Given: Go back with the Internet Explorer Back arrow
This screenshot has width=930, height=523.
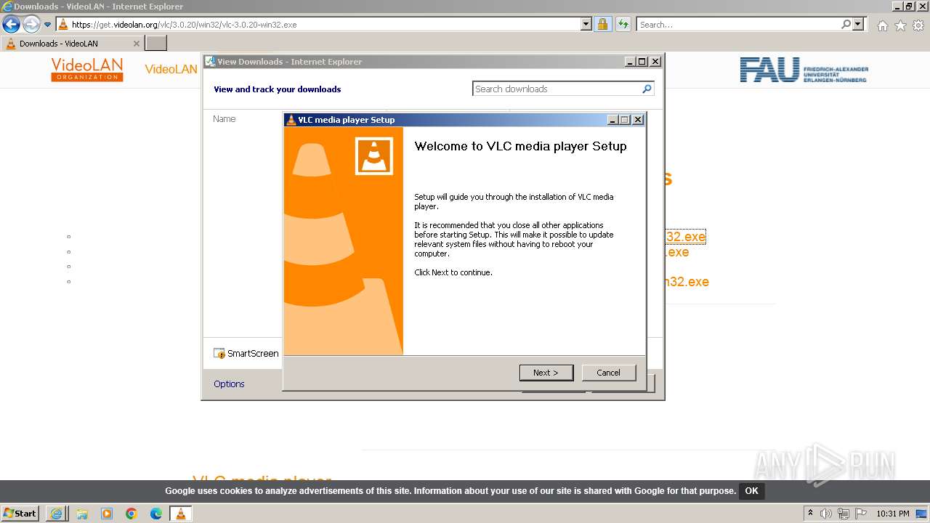Looking at the screenshot, I should tap(11, 25).
